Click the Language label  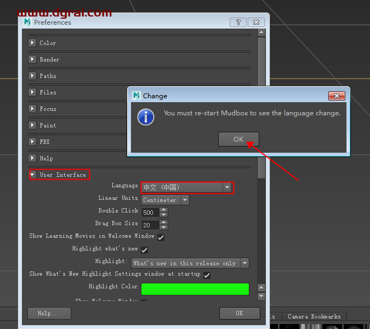coord(125,186)
